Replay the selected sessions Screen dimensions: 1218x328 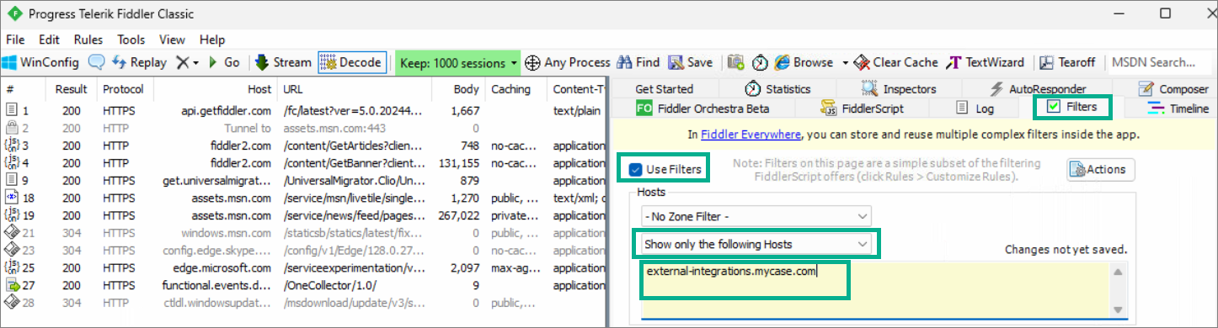(x=139, y=62)
